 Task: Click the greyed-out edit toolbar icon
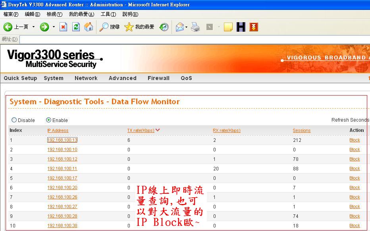(210, 27)
